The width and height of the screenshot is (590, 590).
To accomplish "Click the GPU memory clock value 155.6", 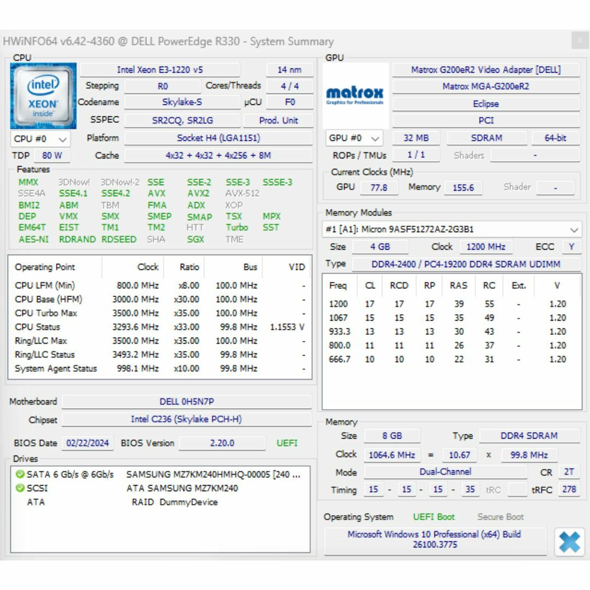I will tap(463, 187).
